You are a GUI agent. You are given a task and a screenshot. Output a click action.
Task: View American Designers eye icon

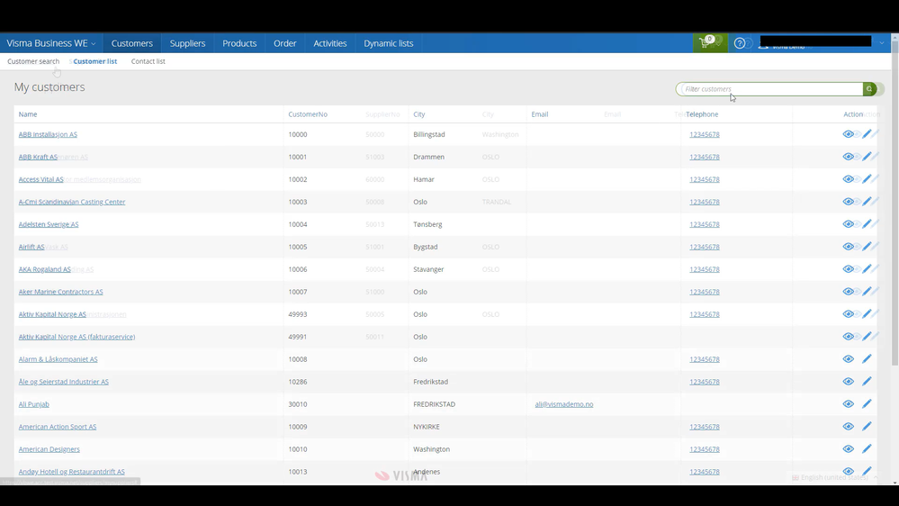848,449
